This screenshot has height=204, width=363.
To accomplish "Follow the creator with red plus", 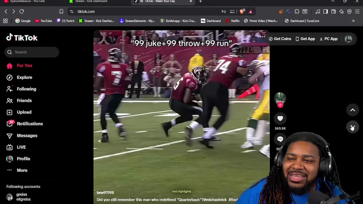I will (x=280, y=105).
